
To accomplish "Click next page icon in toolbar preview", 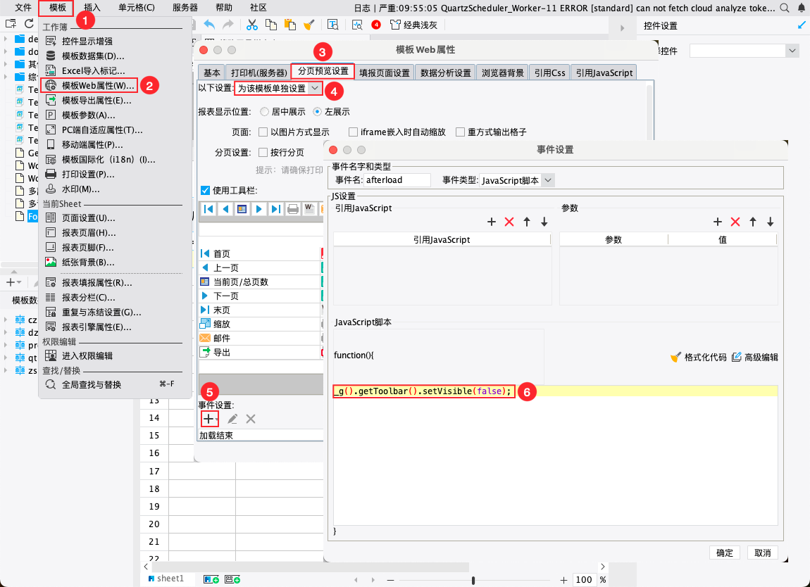I will click(258, 208).
